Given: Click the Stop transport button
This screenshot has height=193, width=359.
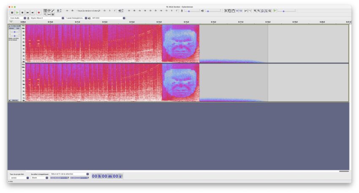Looking at the screenshot, I should tap(22, 13).
